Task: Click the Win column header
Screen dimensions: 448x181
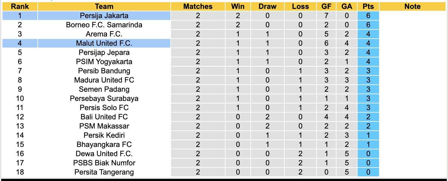Action: [238, 6]
